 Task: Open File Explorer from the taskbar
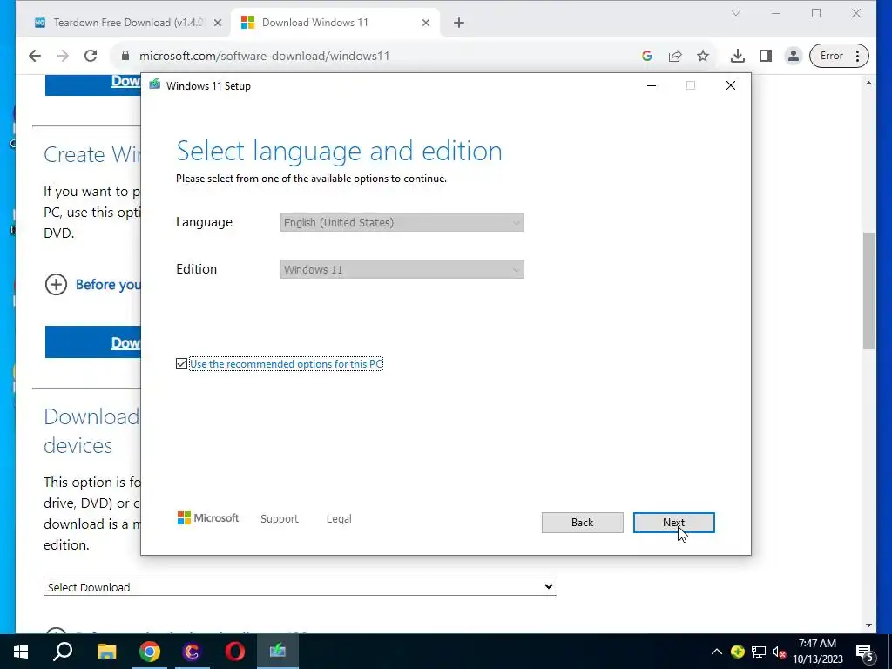coord(106,652)
